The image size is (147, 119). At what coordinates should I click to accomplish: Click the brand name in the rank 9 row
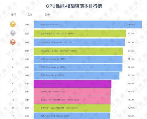tap(26, 91)
